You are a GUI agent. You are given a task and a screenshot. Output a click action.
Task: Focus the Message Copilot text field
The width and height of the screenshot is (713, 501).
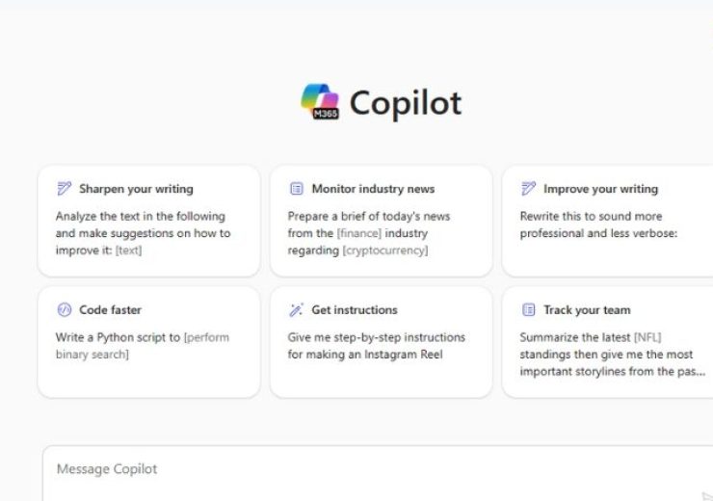point(378,473)
